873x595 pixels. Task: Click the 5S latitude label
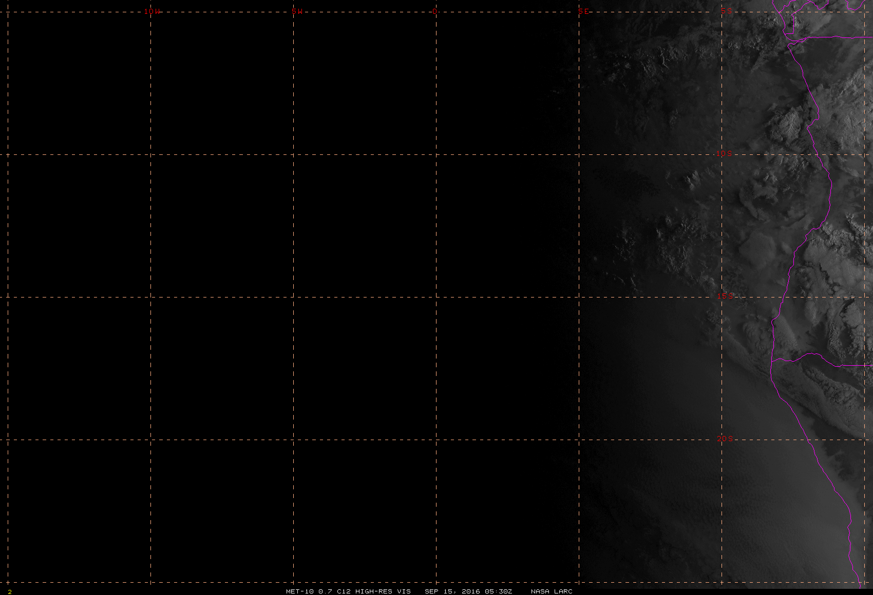(x=727, y=11)
